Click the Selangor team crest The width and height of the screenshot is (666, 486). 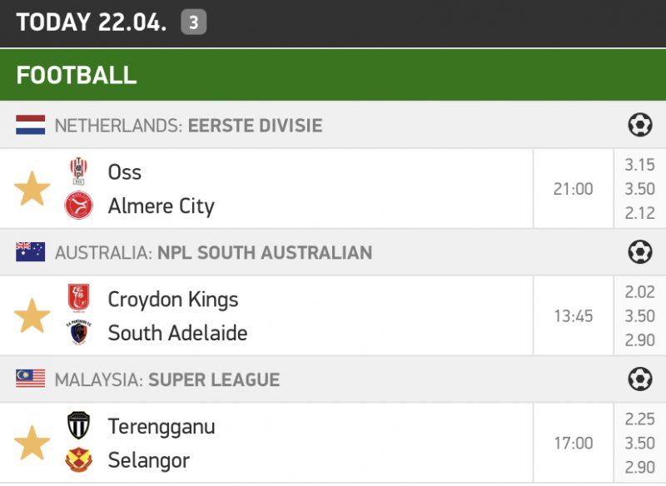[79, 460]
